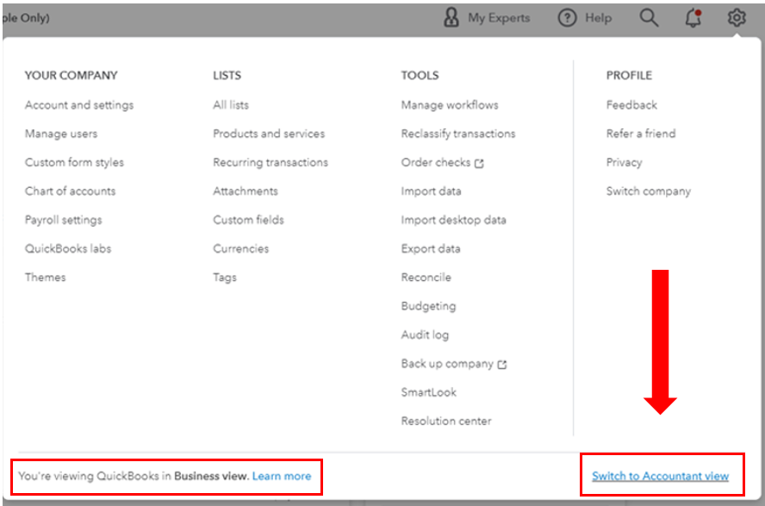Select Back up company

click(x=447, y=364)
